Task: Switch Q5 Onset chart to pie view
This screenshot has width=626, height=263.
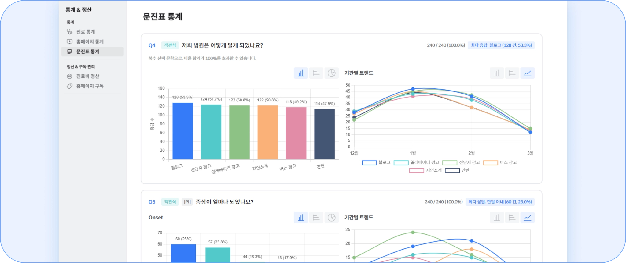Action: 331,218
